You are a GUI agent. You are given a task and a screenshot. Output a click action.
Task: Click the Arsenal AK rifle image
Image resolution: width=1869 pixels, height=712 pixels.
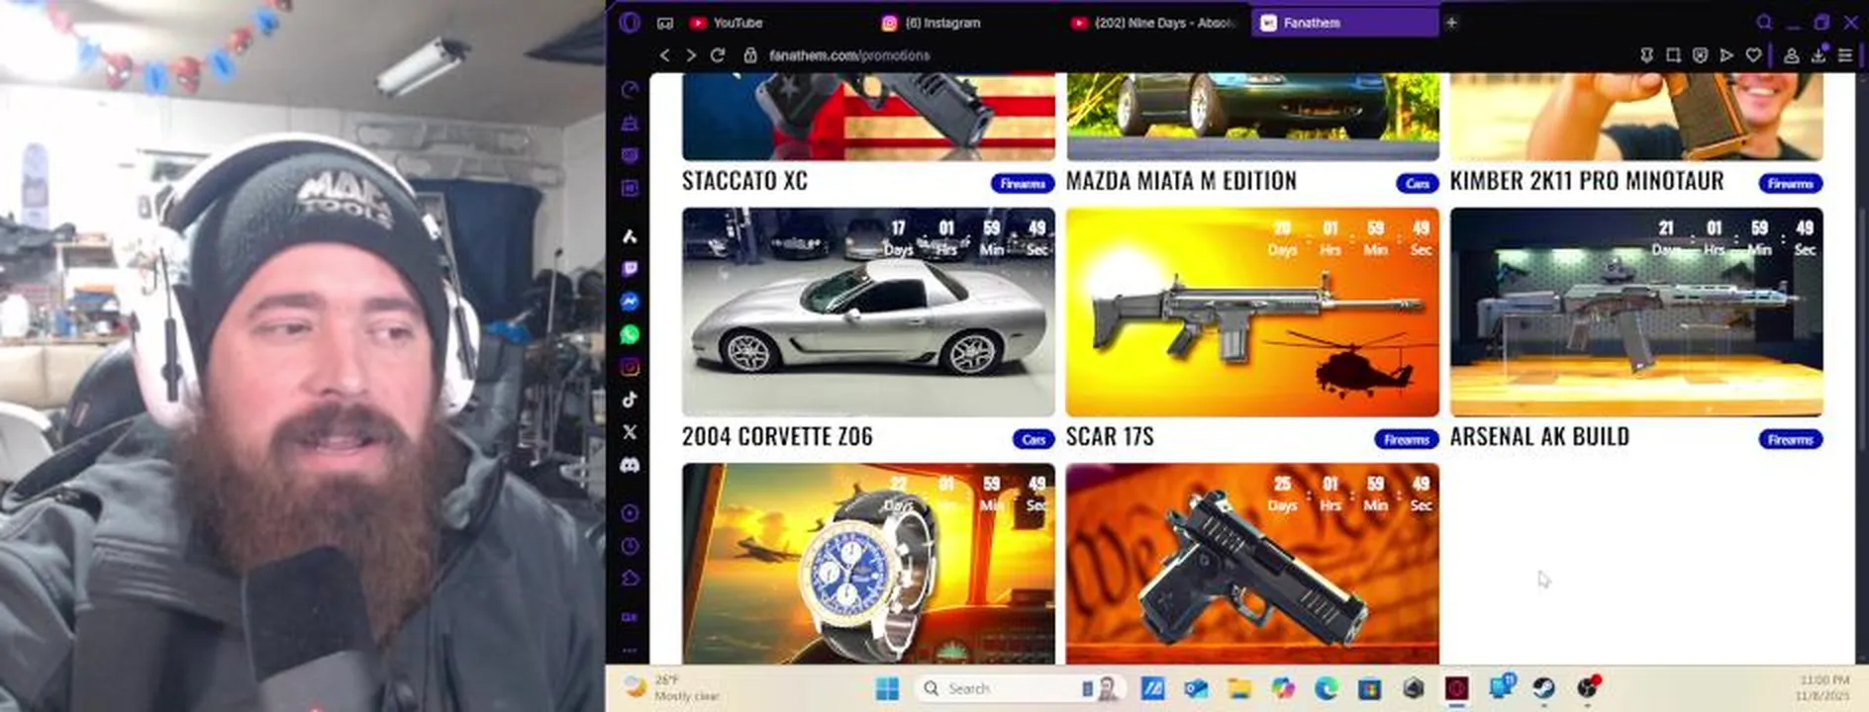pyautogui.click(x=1636, y=312)
